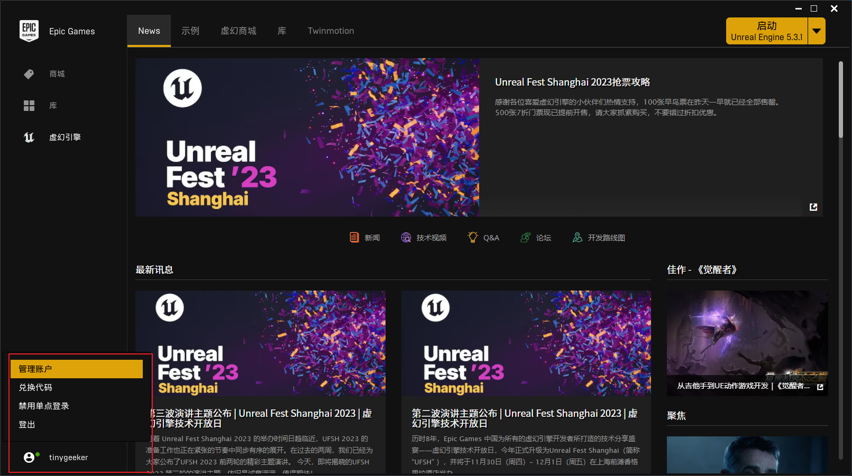Open the 新闻 link text

click(x=372, y=238)
